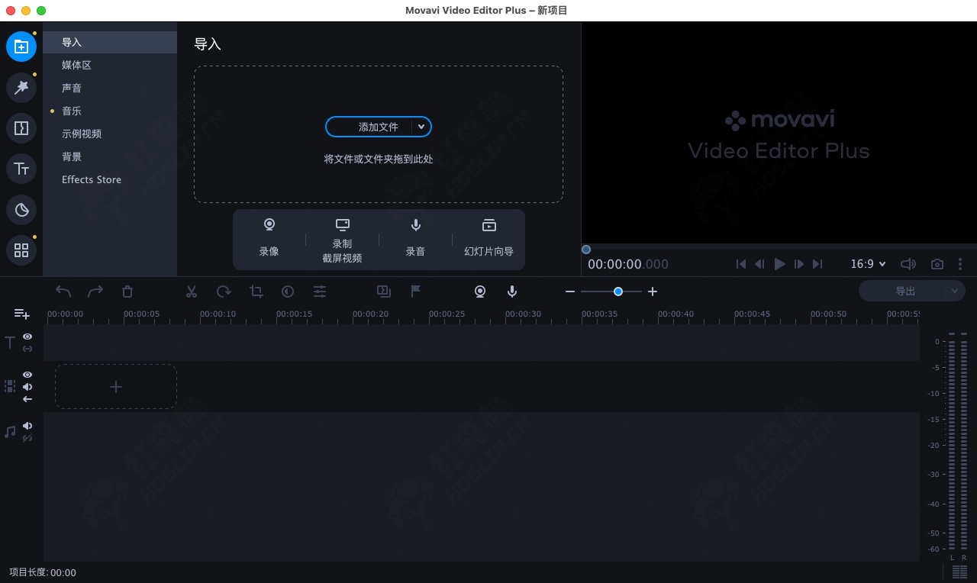This screenshot has height=583, width=977.
Task: Open the stickers panel icon
Action: tap(21, 209)
